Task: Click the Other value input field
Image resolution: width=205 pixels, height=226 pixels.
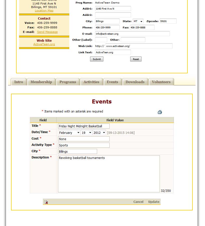Action: coord(133,40)
